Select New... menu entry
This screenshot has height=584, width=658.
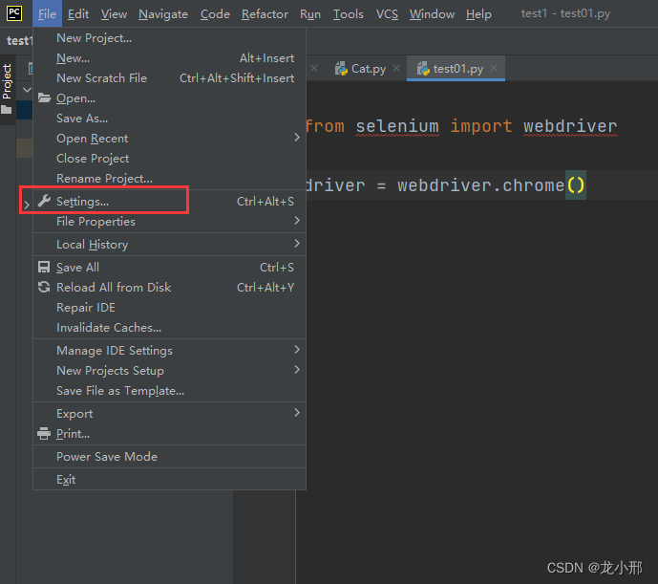pos(170,58)
